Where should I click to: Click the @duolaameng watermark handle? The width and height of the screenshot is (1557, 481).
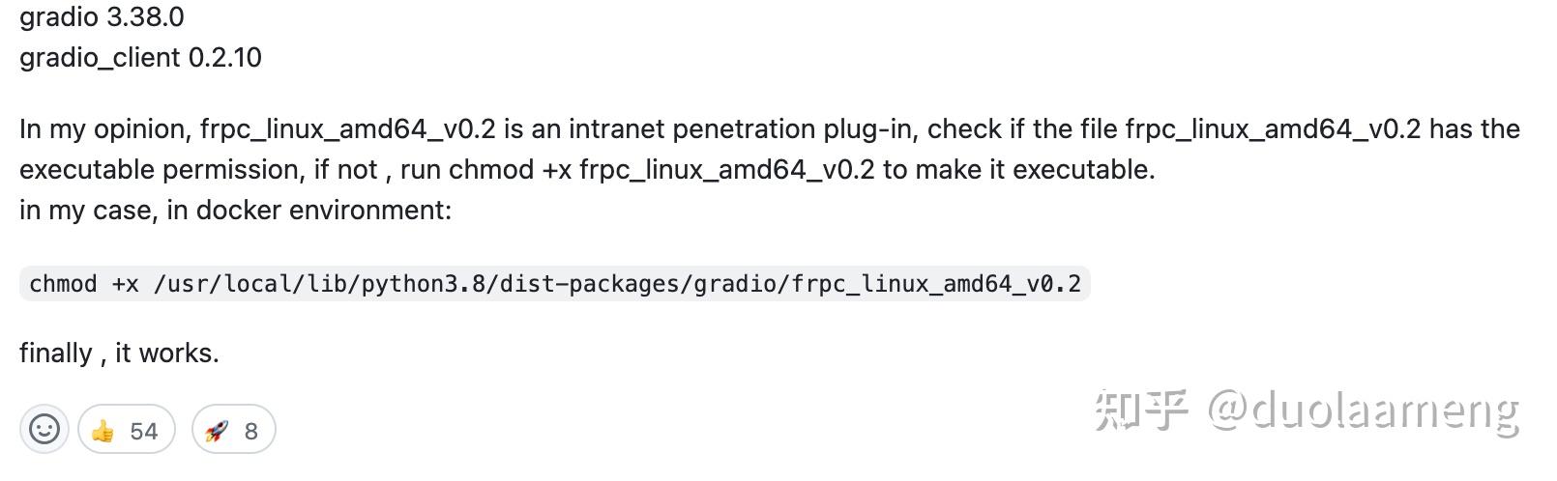pos(1363,411)
